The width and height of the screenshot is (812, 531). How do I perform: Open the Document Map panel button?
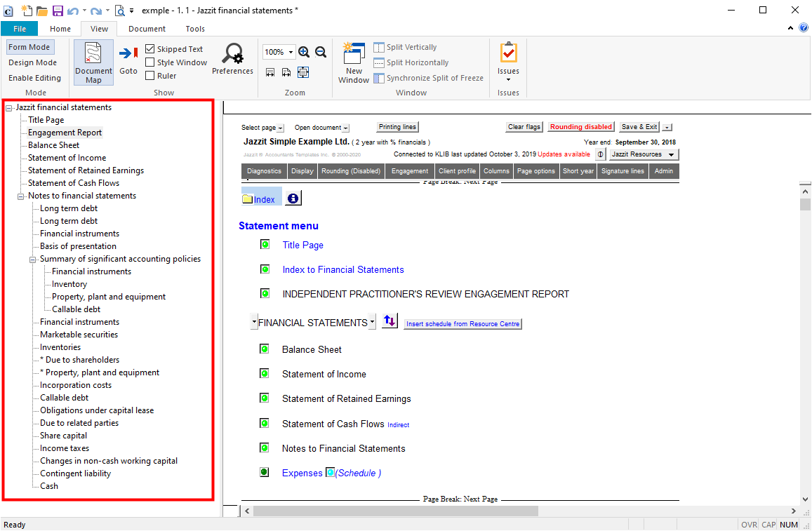tap(93, 62)
